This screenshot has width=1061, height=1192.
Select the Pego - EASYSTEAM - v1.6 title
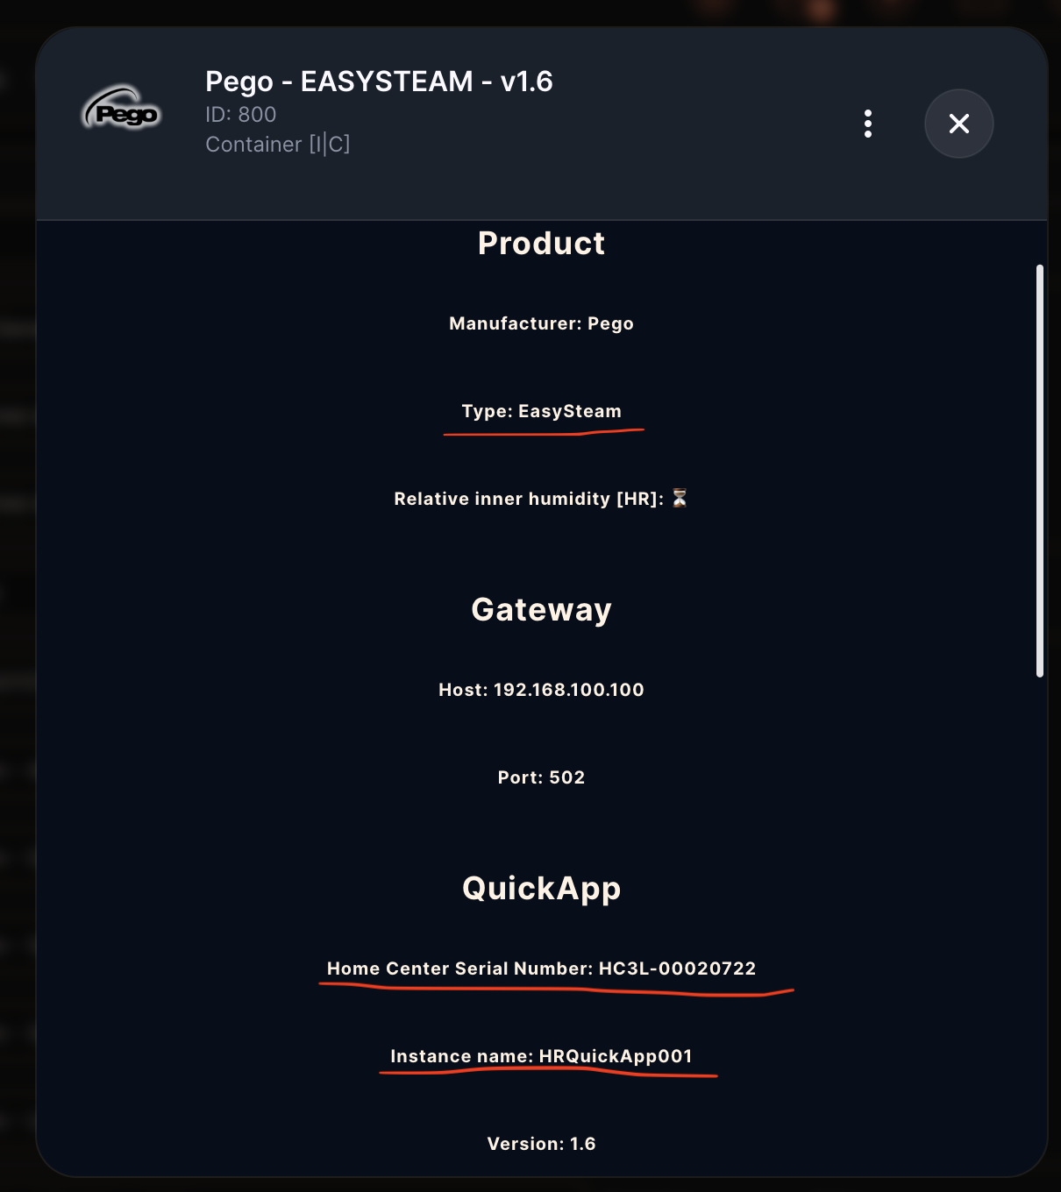[379, 82]
